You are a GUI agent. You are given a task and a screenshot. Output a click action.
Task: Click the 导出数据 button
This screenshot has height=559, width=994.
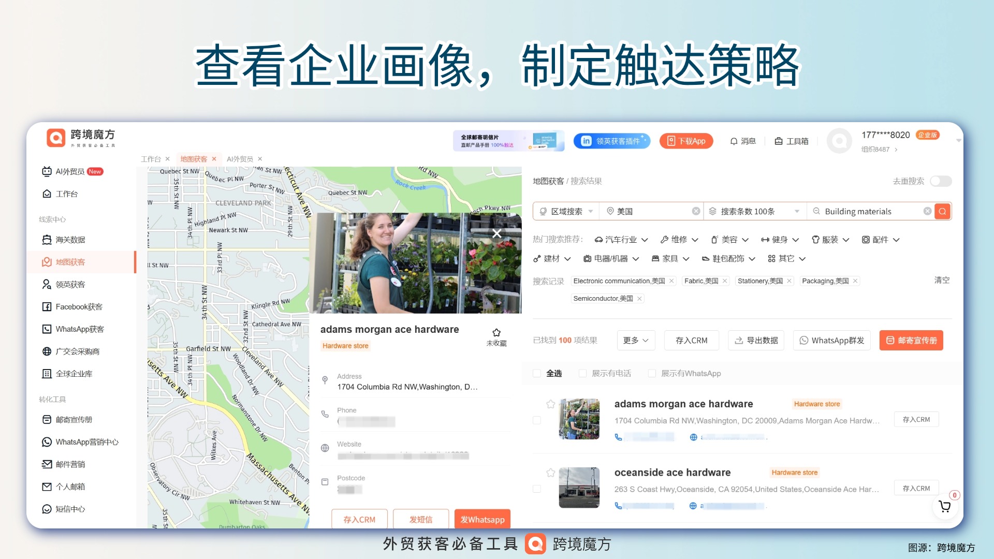click(756, 340)
